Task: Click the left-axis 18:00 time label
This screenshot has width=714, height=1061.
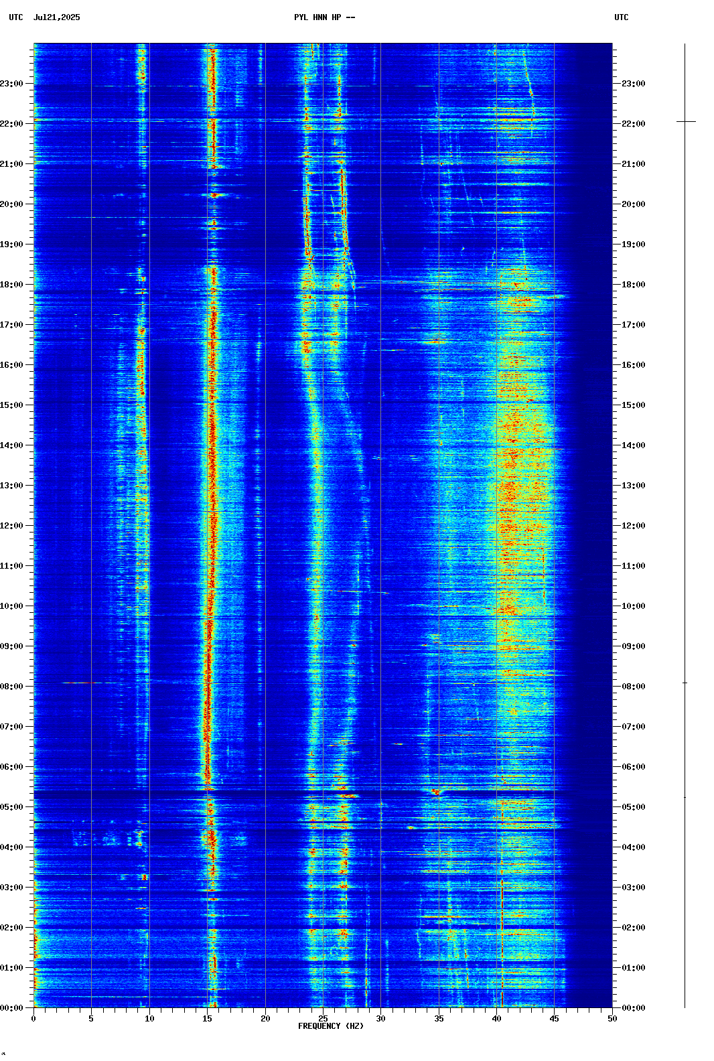Action: tap(11, 285)
